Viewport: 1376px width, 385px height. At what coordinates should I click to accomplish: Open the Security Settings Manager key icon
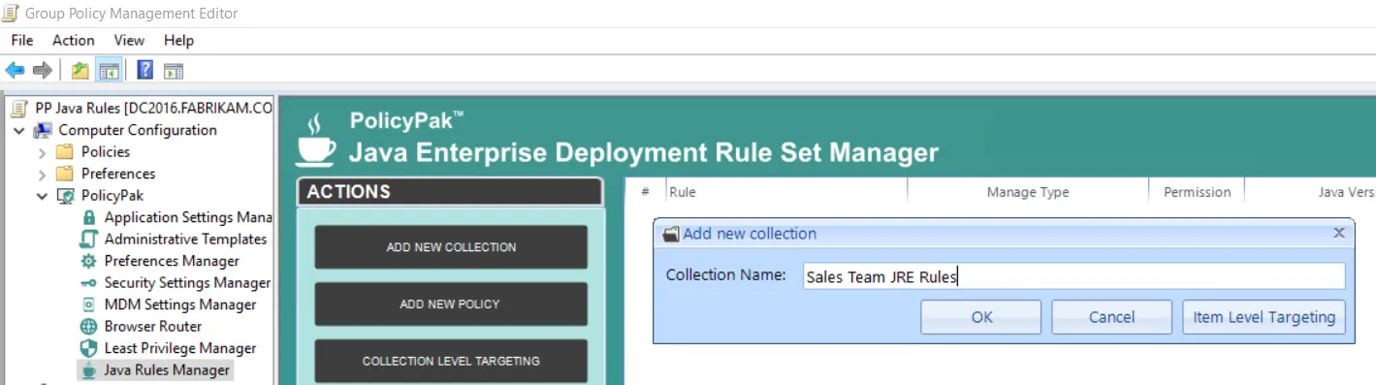88,282
